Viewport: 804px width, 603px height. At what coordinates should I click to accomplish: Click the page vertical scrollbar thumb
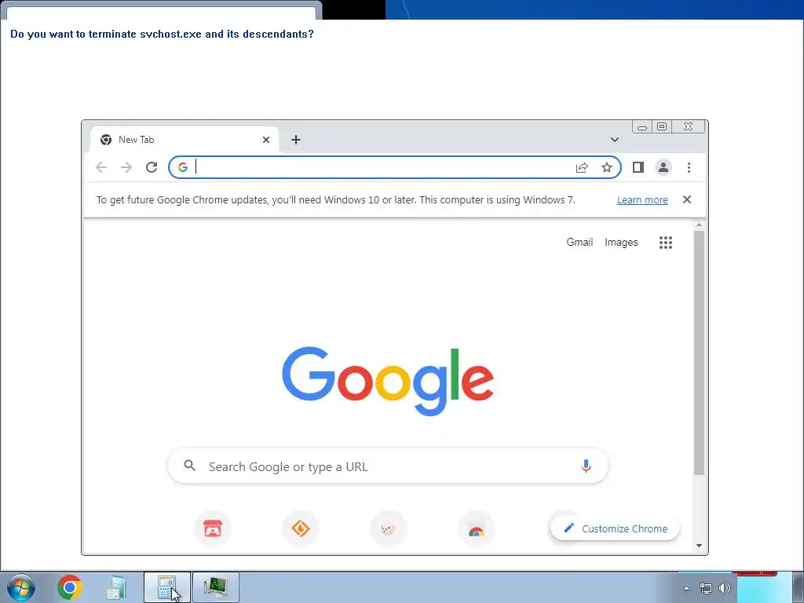pos(699,353)
